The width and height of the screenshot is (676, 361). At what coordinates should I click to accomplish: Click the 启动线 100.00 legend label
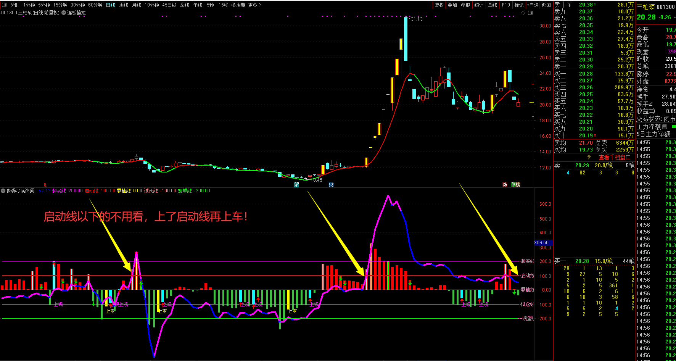(100, 191)
